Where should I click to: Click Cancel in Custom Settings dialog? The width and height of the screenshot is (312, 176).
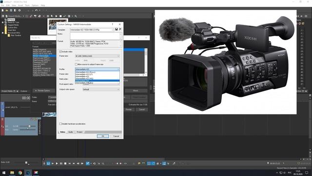tap(116, 136)
